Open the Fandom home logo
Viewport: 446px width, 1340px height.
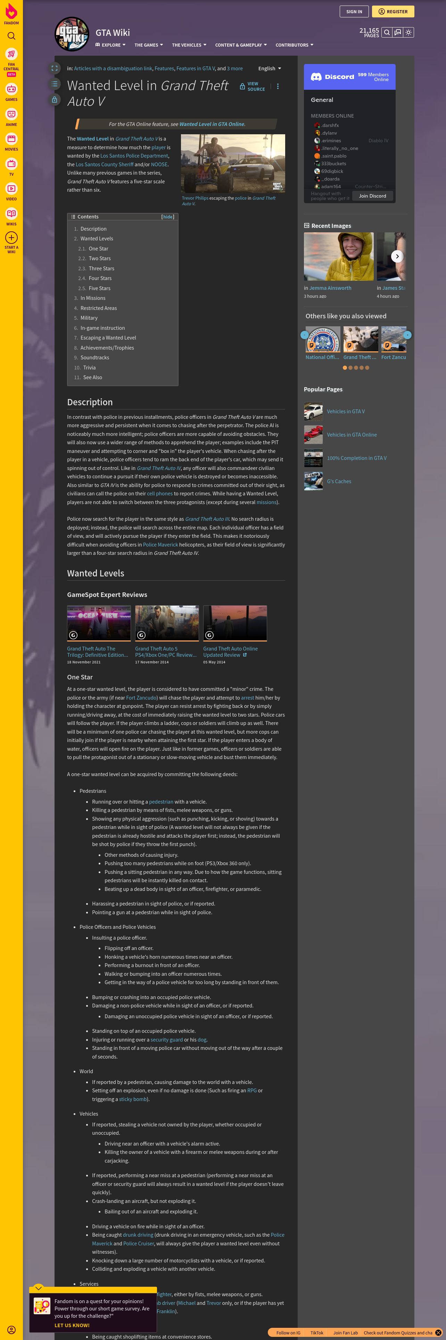point(11,14)
